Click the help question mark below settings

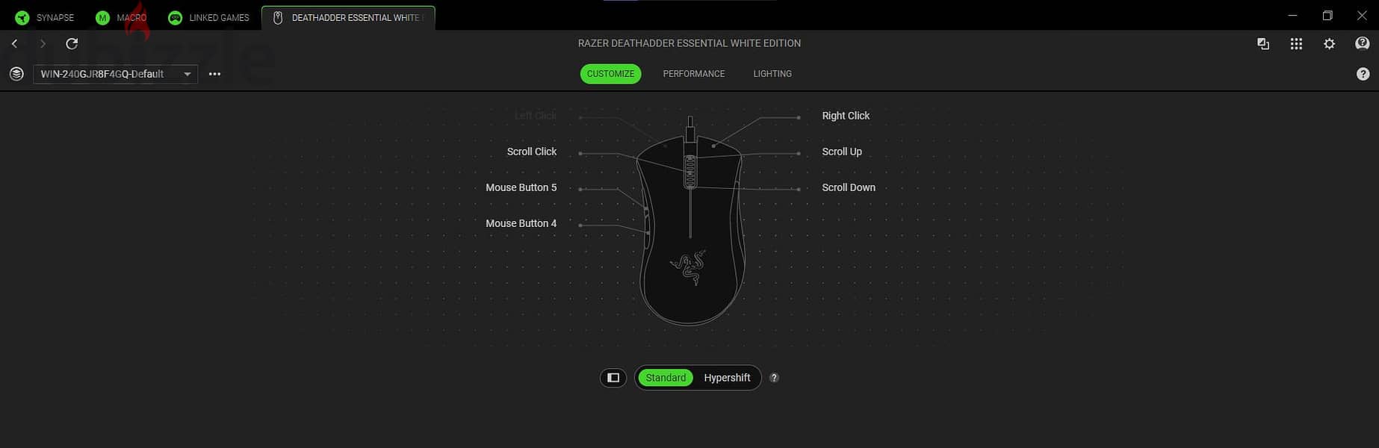click(x=1363, y=74)
